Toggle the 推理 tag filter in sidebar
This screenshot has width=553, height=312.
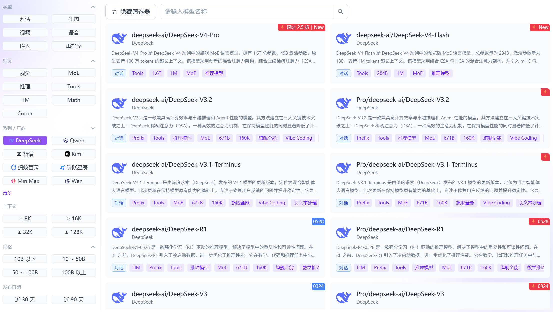pyautogui.click(x=25, y=86)
